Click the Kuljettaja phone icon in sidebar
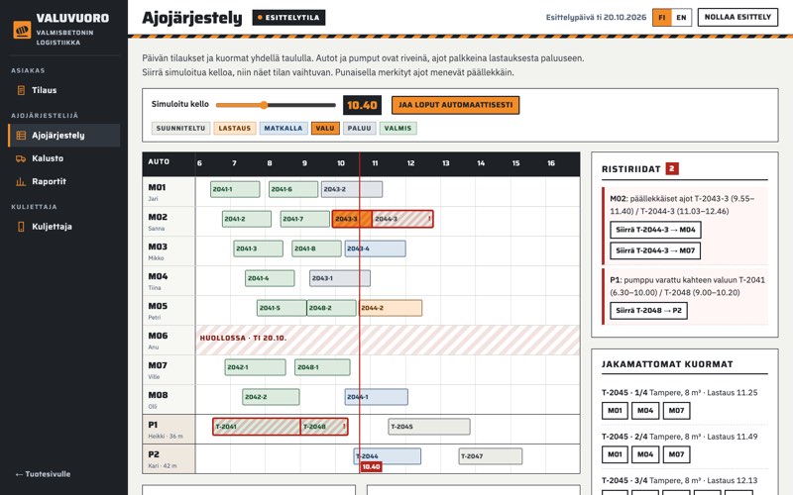 [21, 227]
